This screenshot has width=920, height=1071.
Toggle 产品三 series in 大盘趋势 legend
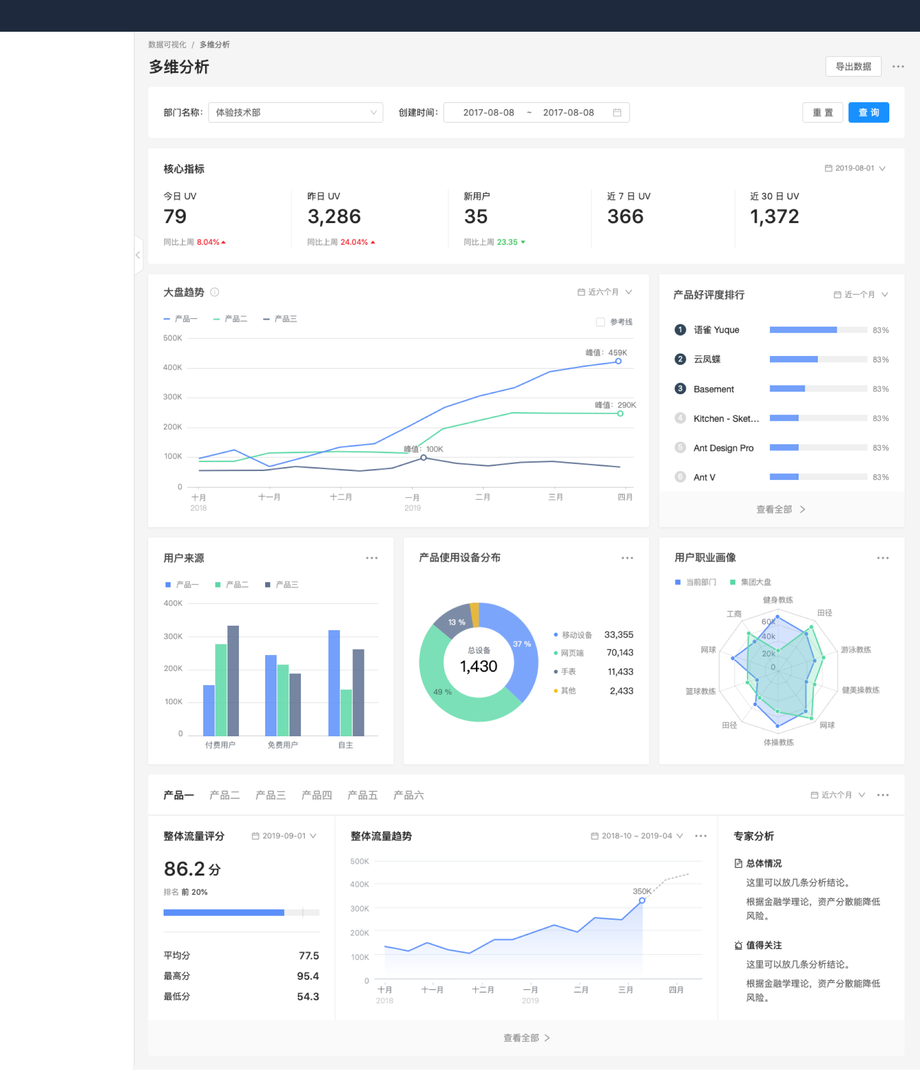pos(280,319)
